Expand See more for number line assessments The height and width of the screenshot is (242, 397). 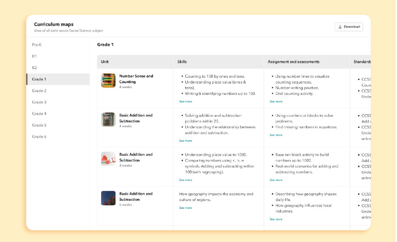(x=276, y=101)
